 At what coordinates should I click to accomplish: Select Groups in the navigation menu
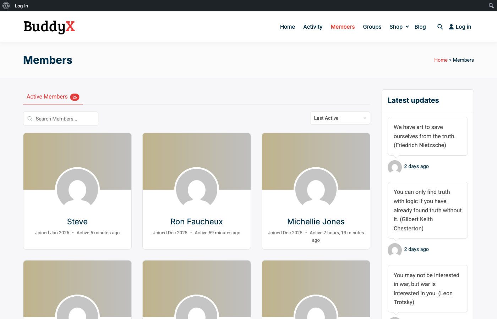[x=372, y=27]
